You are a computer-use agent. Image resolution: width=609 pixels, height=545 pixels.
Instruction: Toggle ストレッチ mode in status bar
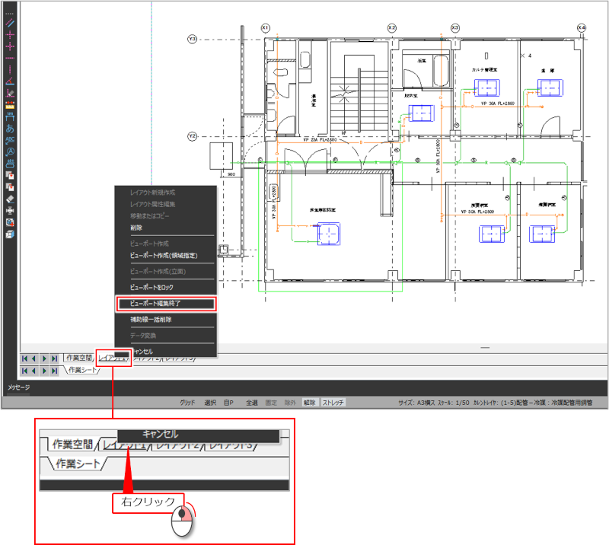click(x=333, y=402)
